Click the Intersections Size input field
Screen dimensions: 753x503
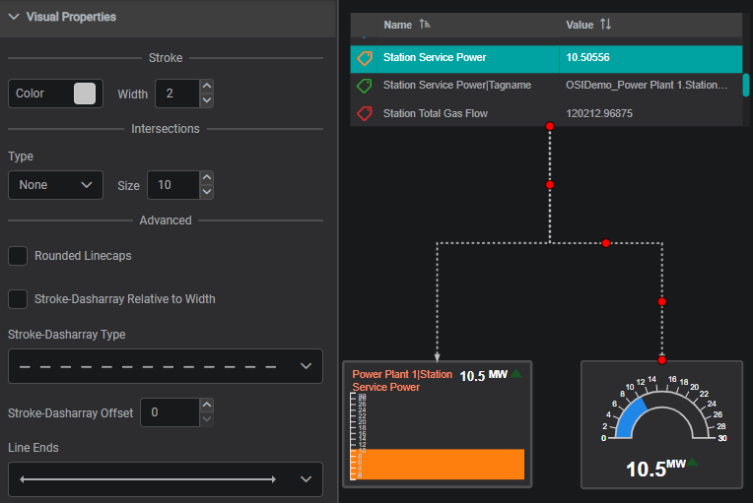click(x=172, y=185)
